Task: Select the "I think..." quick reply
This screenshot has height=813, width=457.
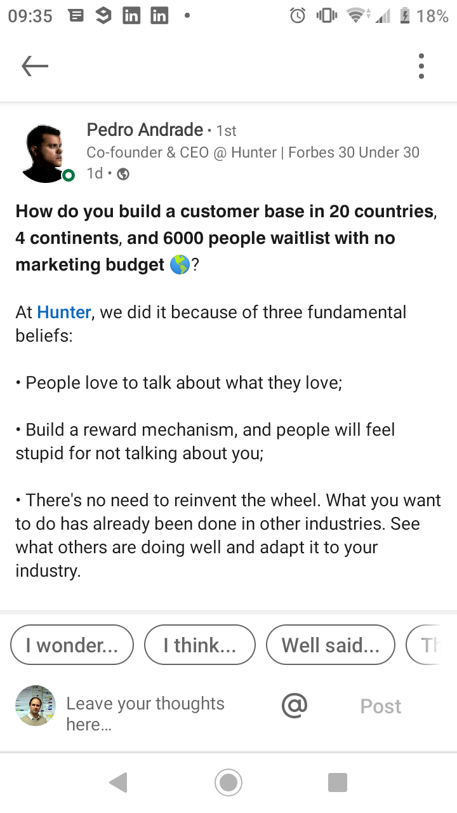Action: point(199,645)
